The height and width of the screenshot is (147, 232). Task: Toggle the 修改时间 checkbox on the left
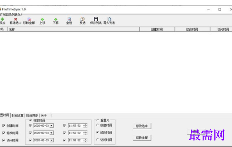pos(4,133)
